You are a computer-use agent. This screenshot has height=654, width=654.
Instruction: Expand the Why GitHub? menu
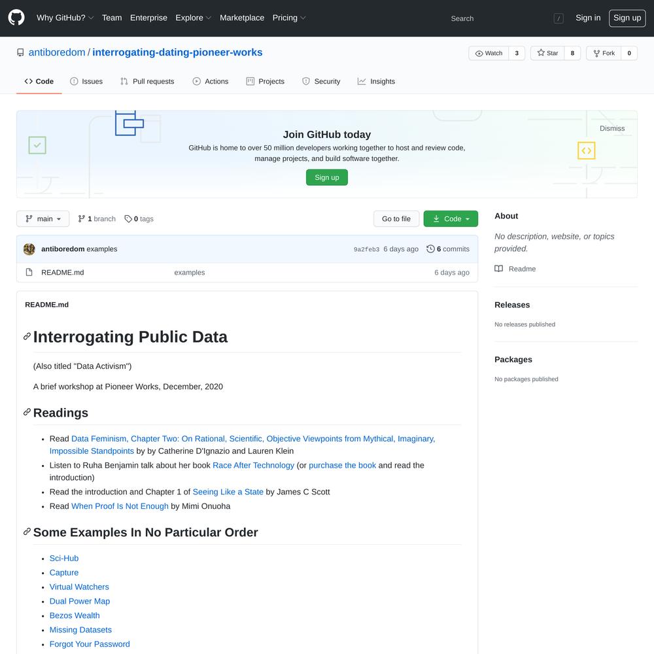tap(65, 18)
